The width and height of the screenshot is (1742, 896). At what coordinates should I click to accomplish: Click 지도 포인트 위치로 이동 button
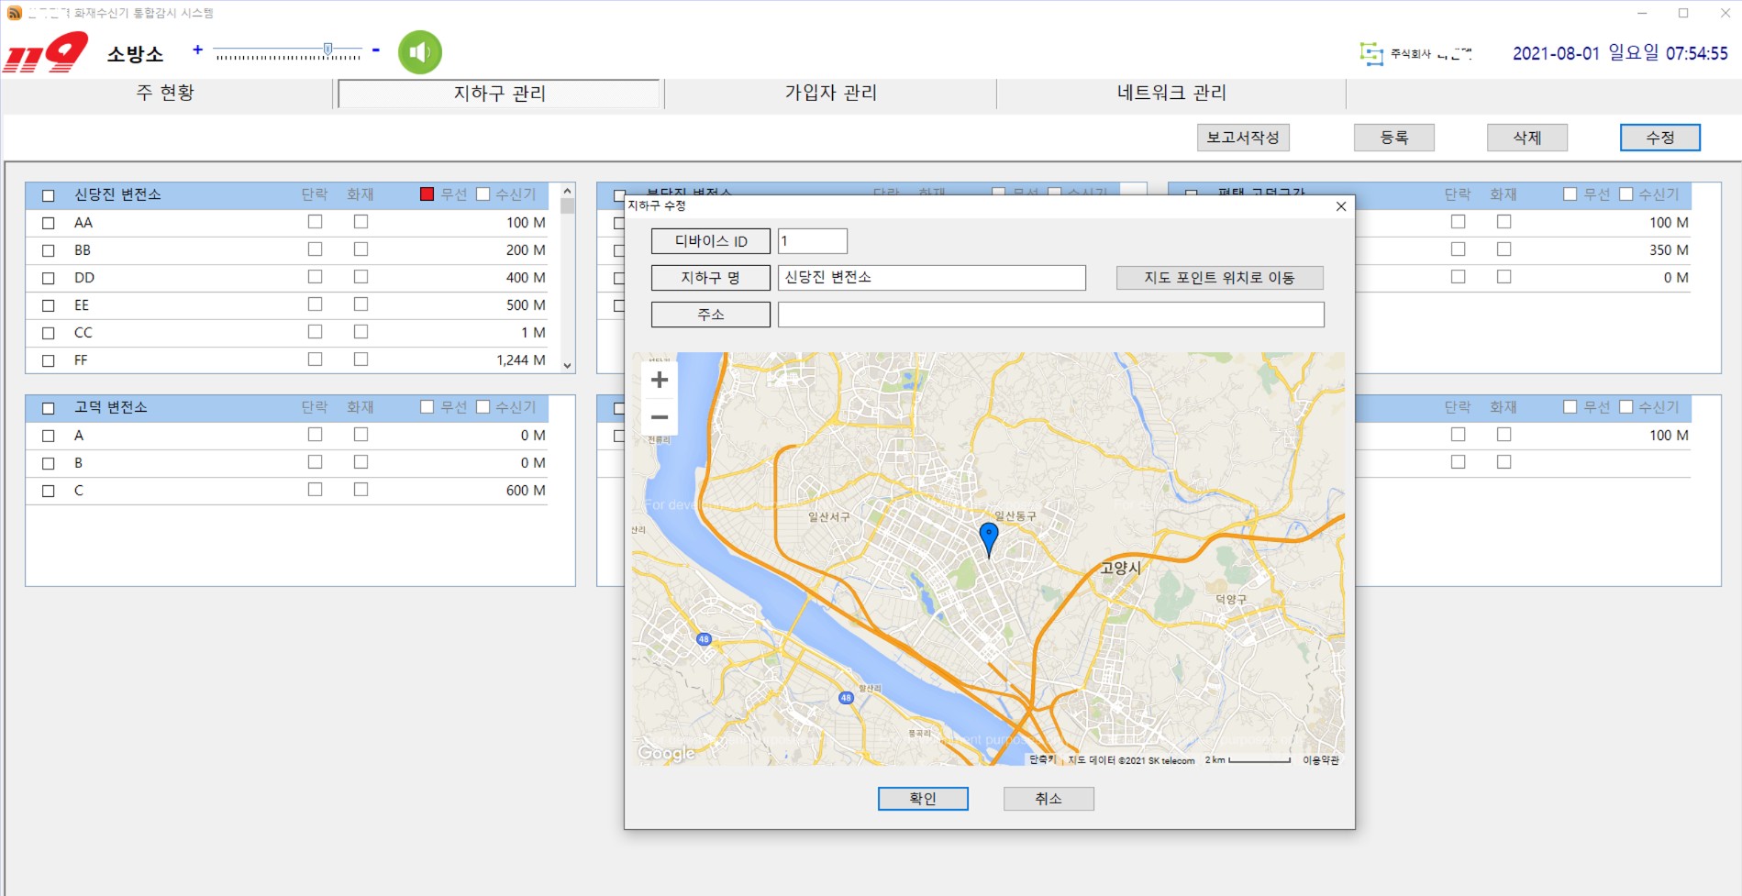pyautogui.click(x=1219, y=278)
